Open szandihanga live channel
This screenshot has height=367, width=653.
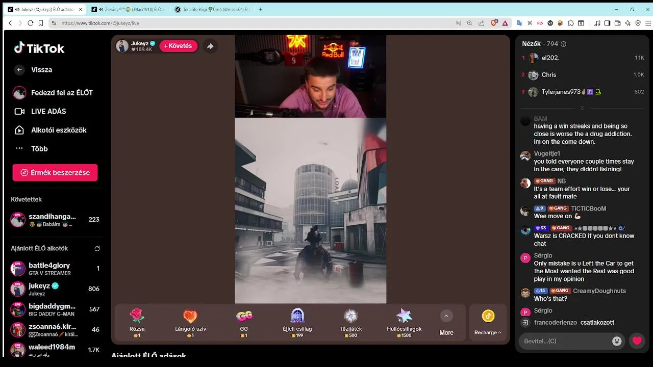click(x=56, y=220)
